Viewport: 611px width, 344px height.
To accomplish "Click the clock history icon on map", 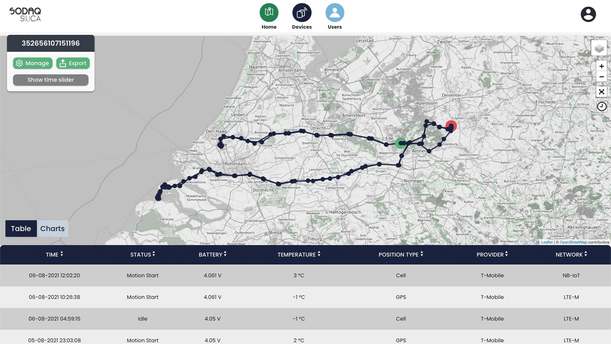I will [601, 106].
